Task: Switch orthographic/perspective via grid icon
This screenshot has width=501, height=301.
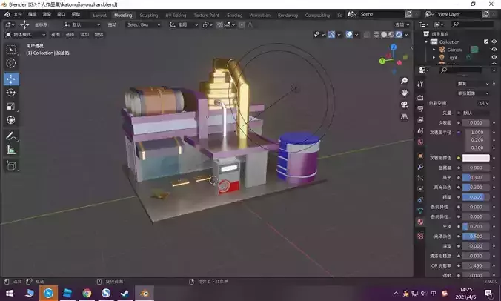Action: coord(404,117)
